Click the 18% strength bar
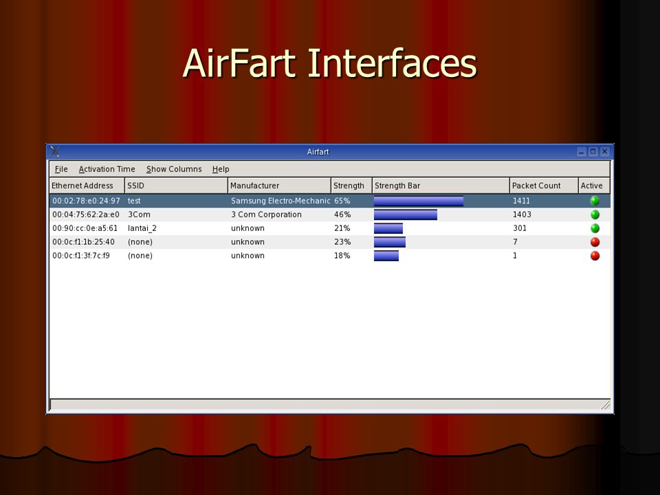 [386, 256]
